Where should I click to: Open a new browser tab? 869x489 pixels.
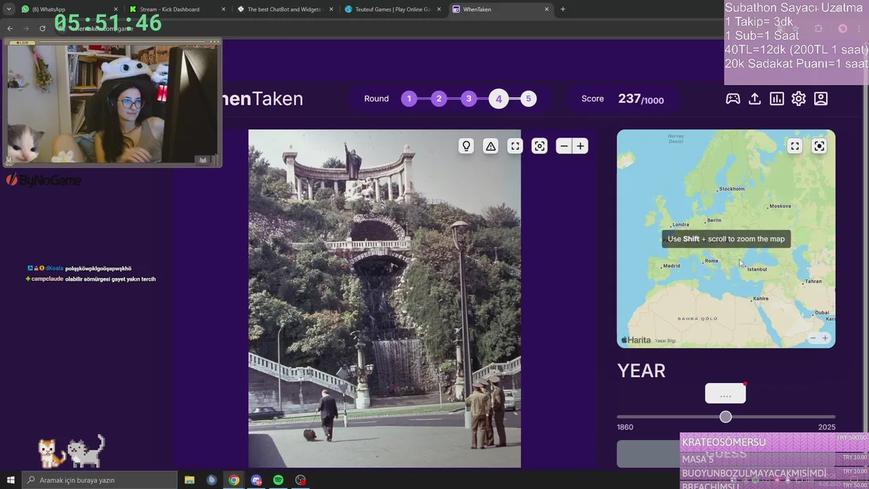[563, 10]
